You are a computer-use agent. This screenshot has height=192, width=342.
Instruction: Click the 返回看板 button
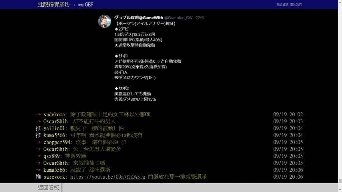(48, 187)
